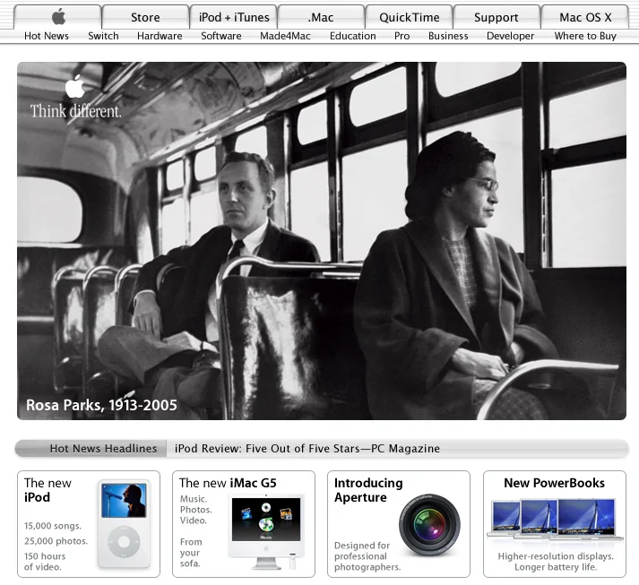This screenshot has height=585, width=639.
Task: Click the Music. Photos. Video. text
Action: click(195, 510)
